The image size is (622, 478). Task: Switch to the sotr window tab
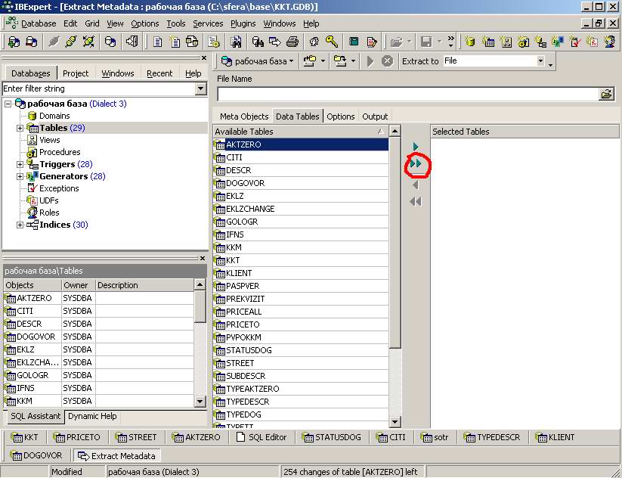(435, 437)
